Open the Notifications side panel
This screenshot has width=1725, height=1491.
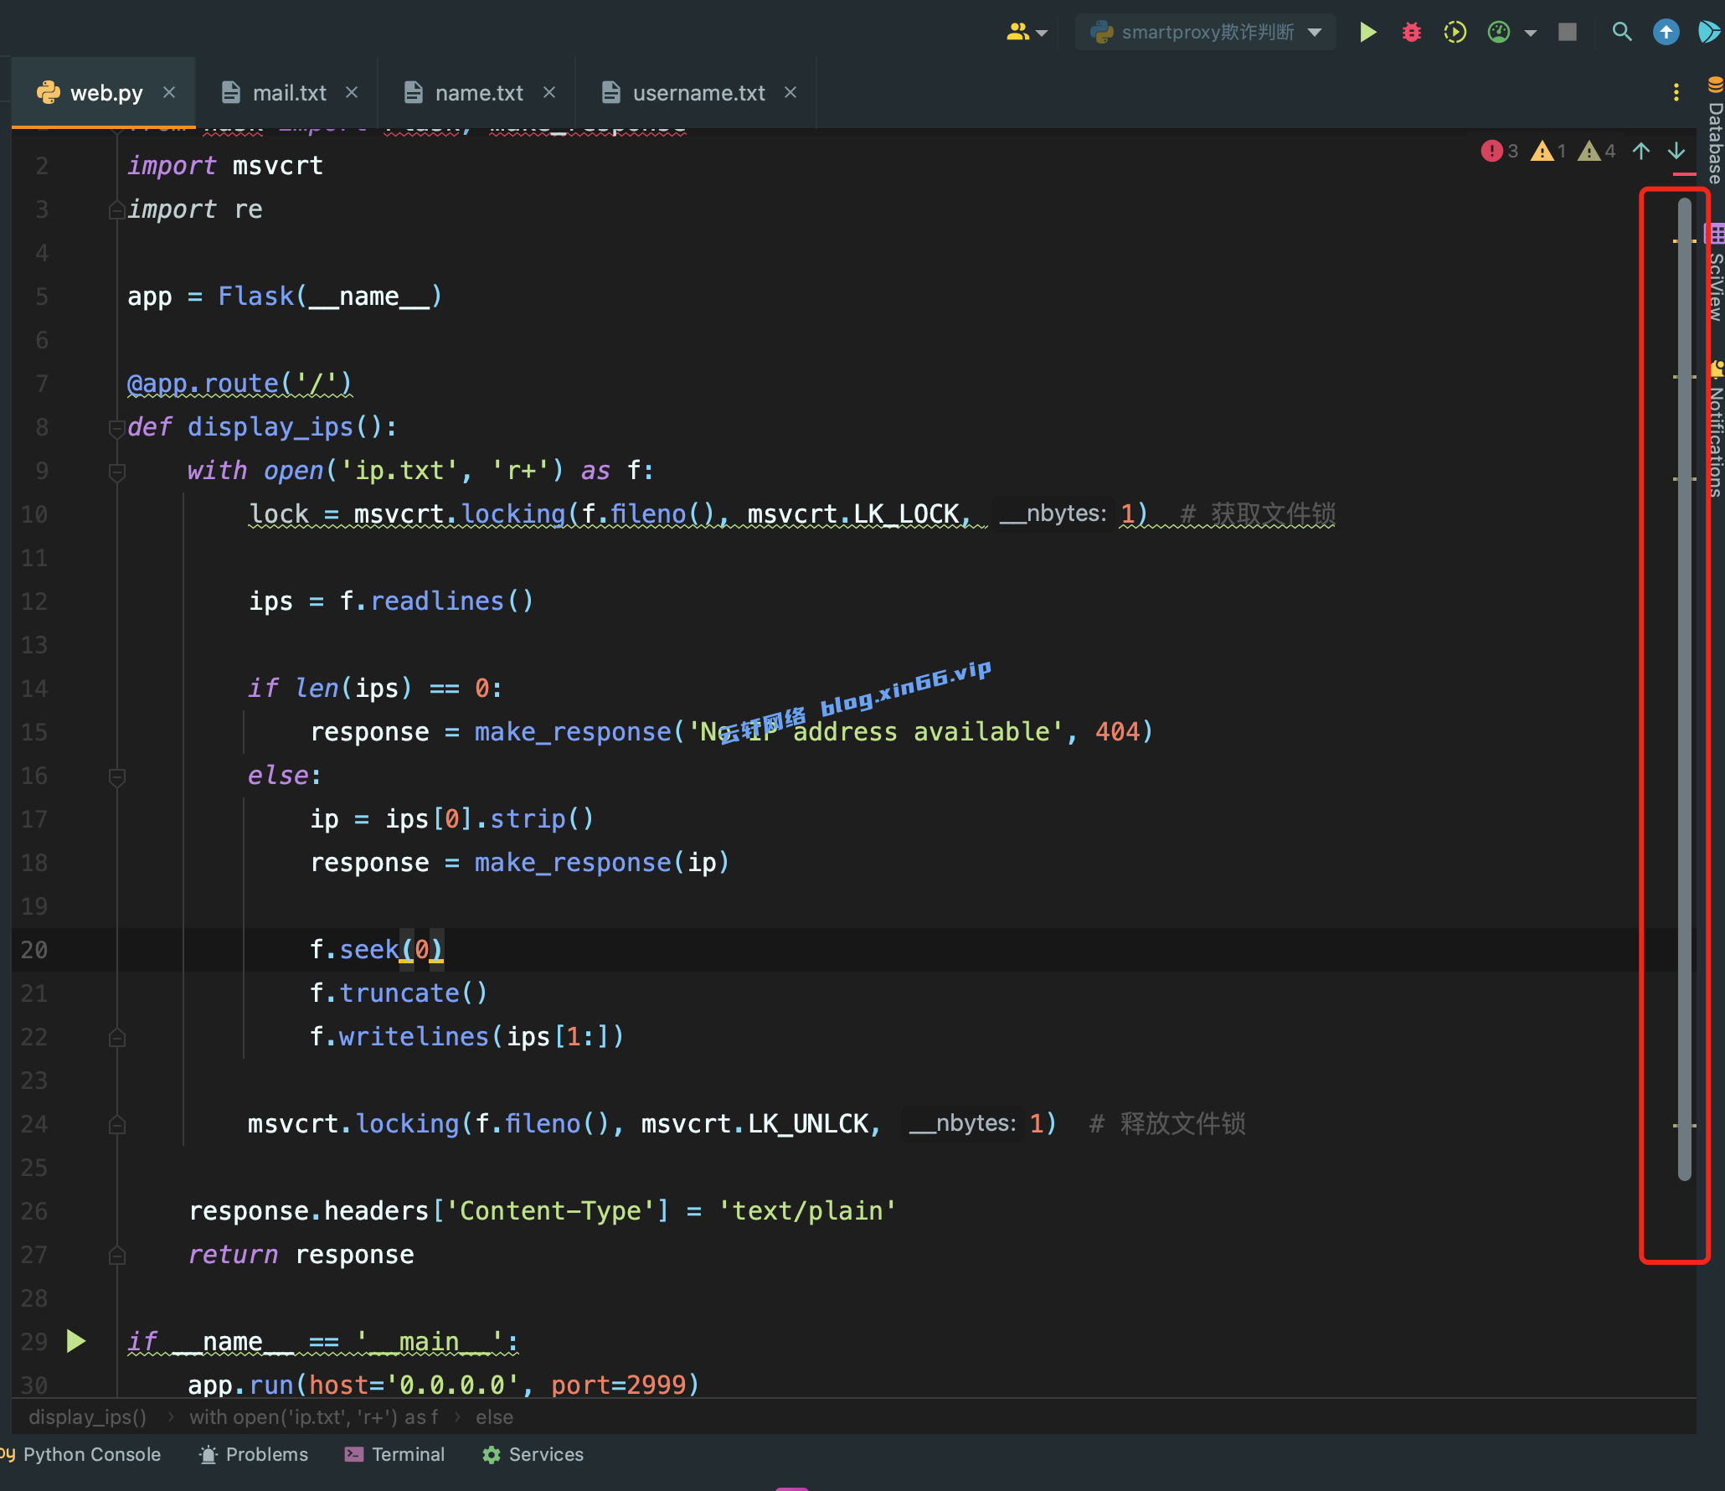coord(1715,429)
